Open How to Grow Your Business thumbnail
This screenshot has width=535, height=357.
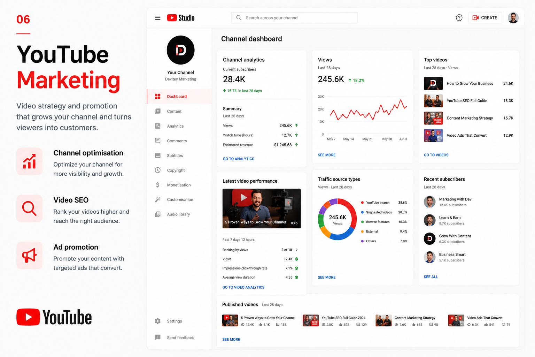[433, 83]
